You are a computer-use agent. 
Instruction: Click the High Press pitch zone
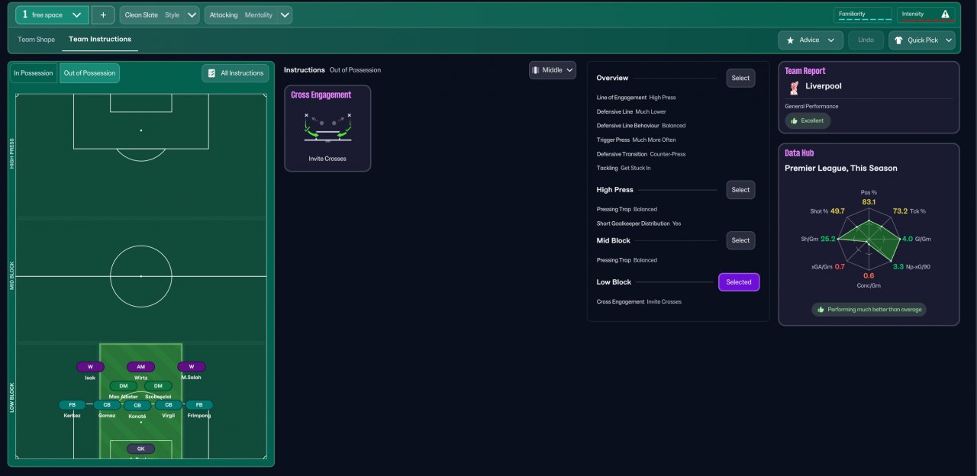click(141, 156)
